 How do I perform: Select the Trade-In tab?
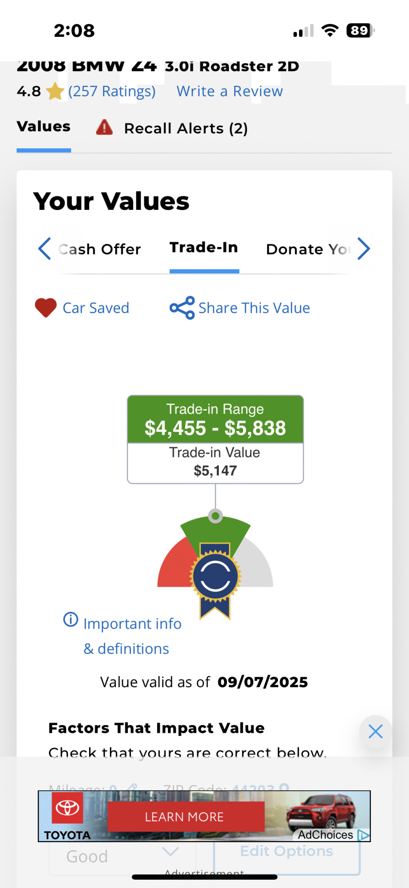point(204,248)
